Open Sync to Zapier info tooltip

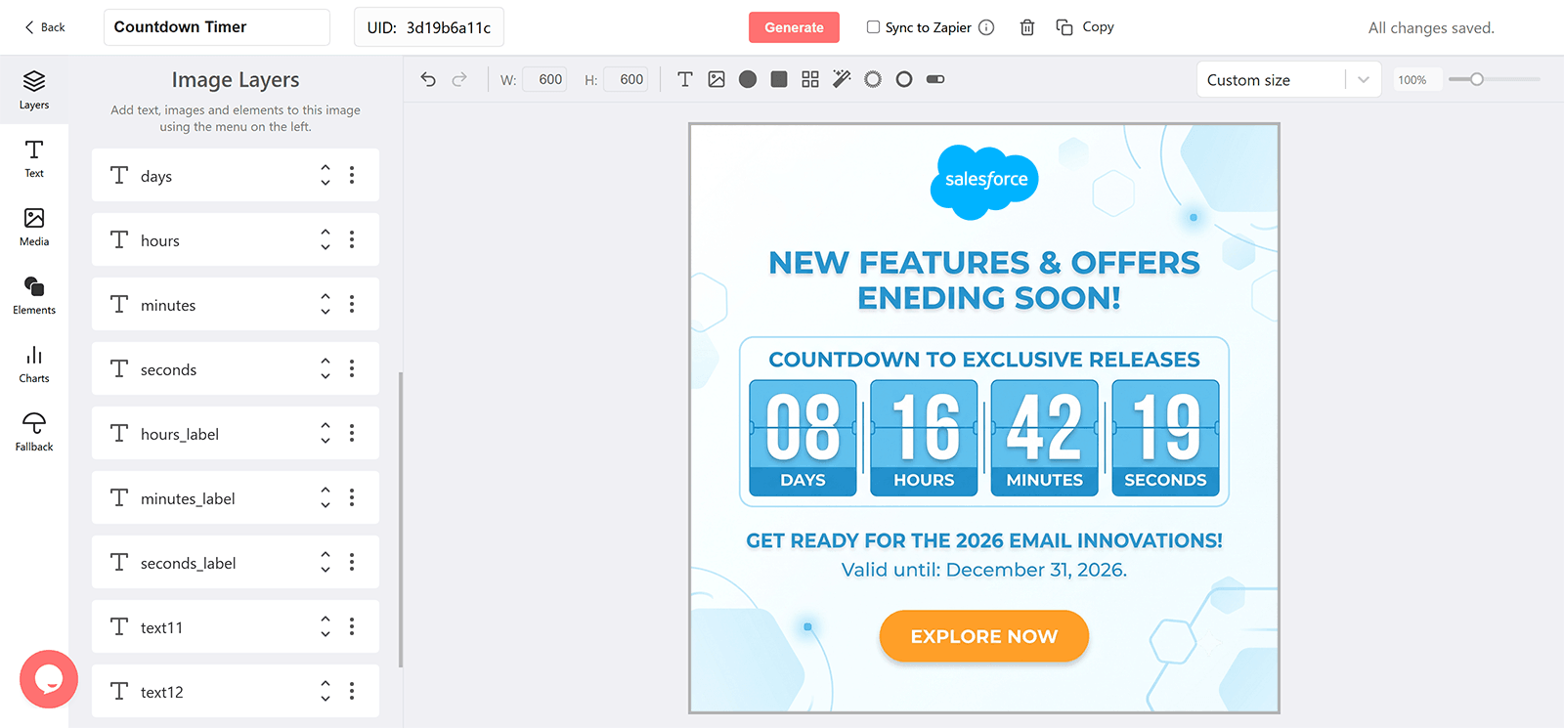(x=986, y=27)
